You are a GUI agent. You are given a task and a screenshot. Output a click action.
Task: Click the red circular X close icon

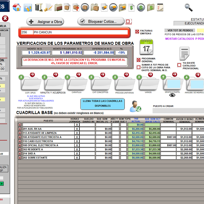[x=5, y=19]
